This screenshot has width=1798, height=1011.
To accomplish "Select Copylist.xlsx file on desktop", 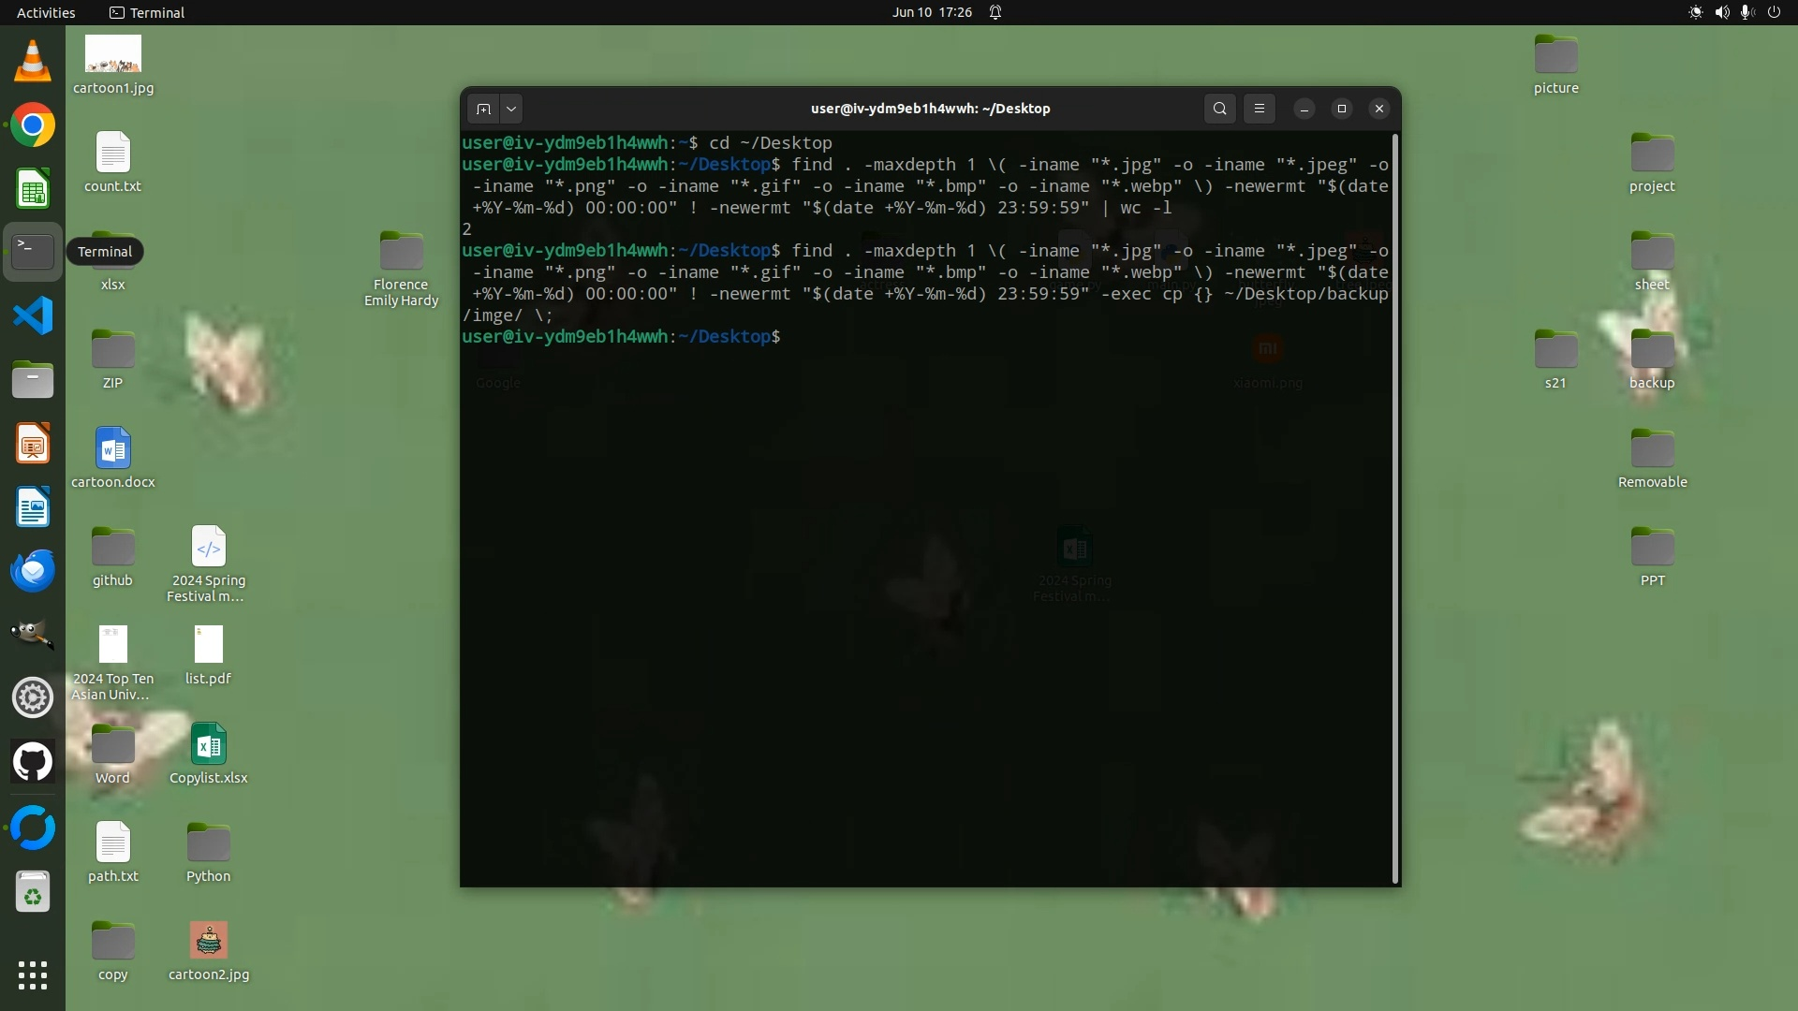I will click(208, 746).
